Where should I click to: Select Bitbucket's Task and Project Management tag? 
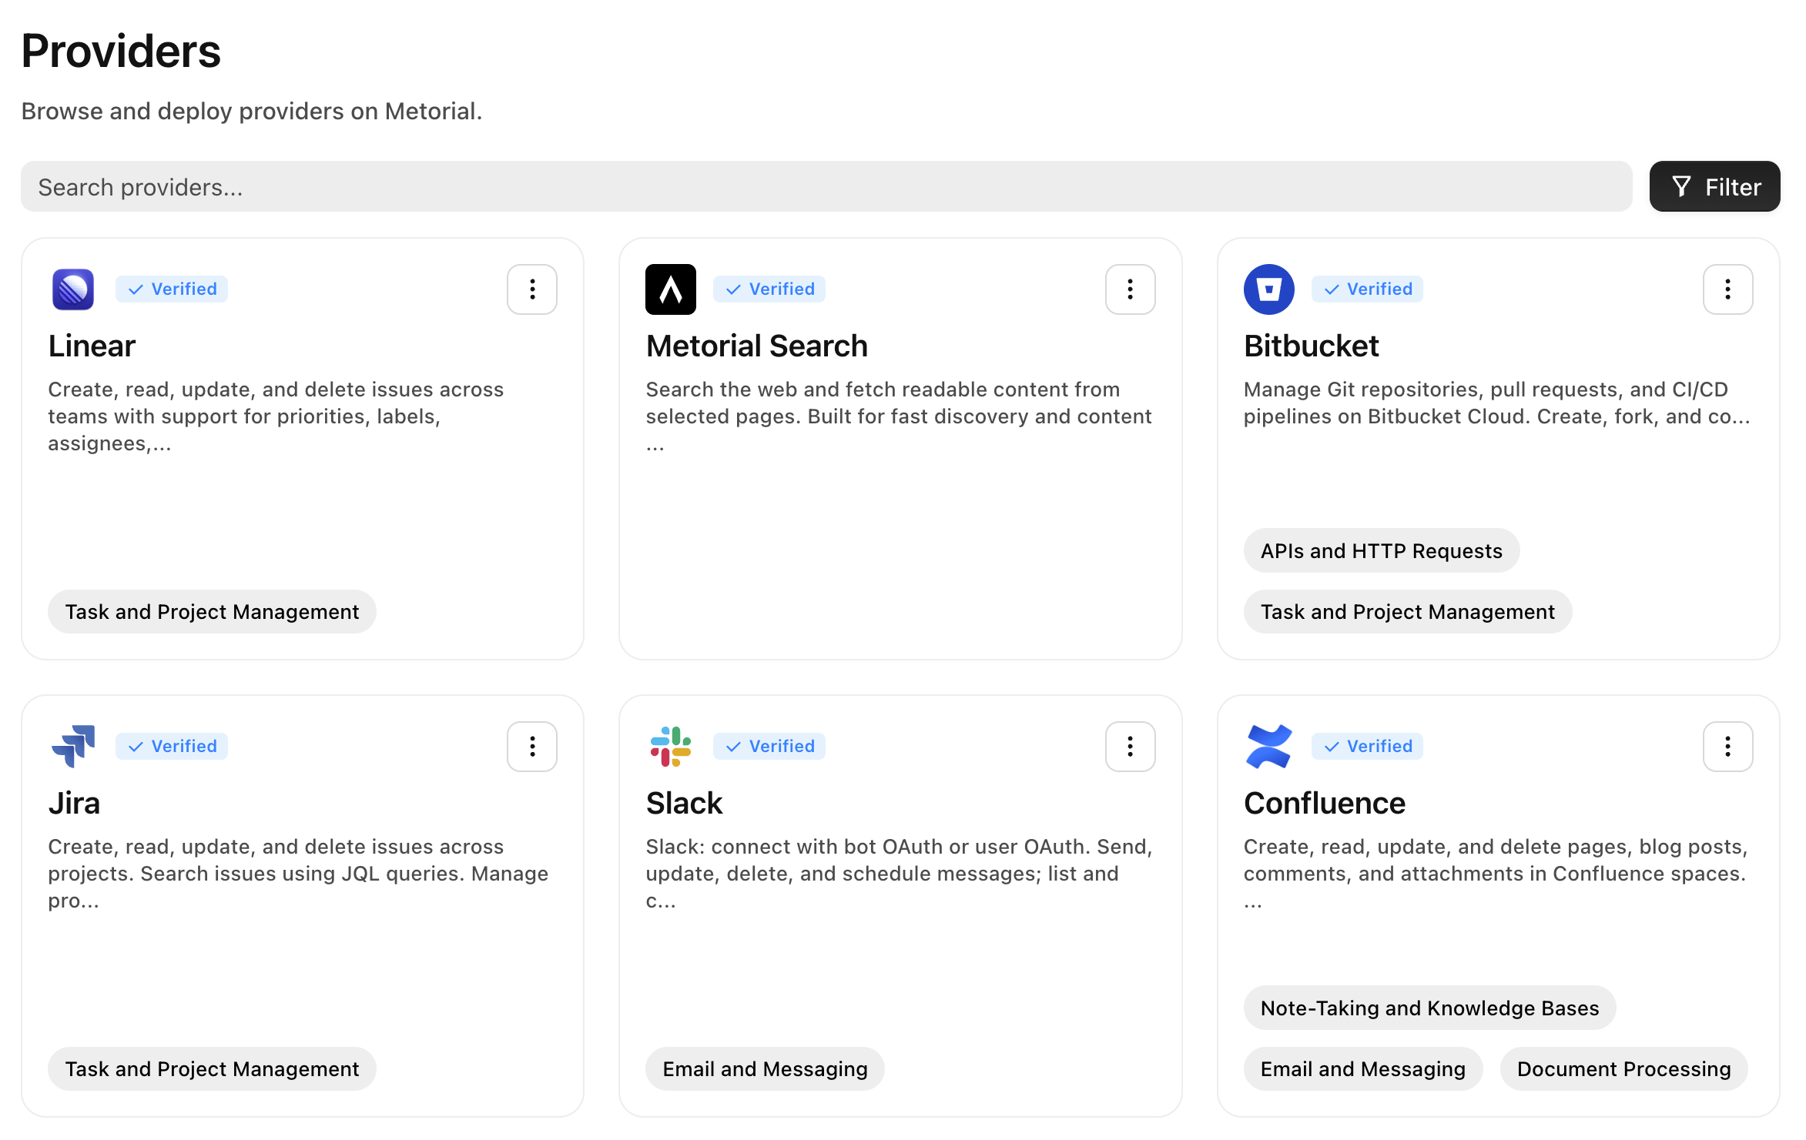click(x=1407, y=612)
